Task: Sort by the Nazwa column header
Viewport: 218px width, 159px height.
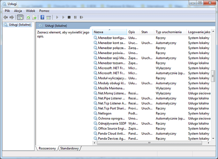Action: [x=109, y=32]
